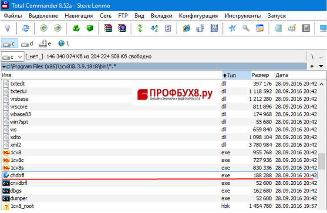Click the calculator toolbar icon
The image size is (327, 213).
(x=307, y=28)
